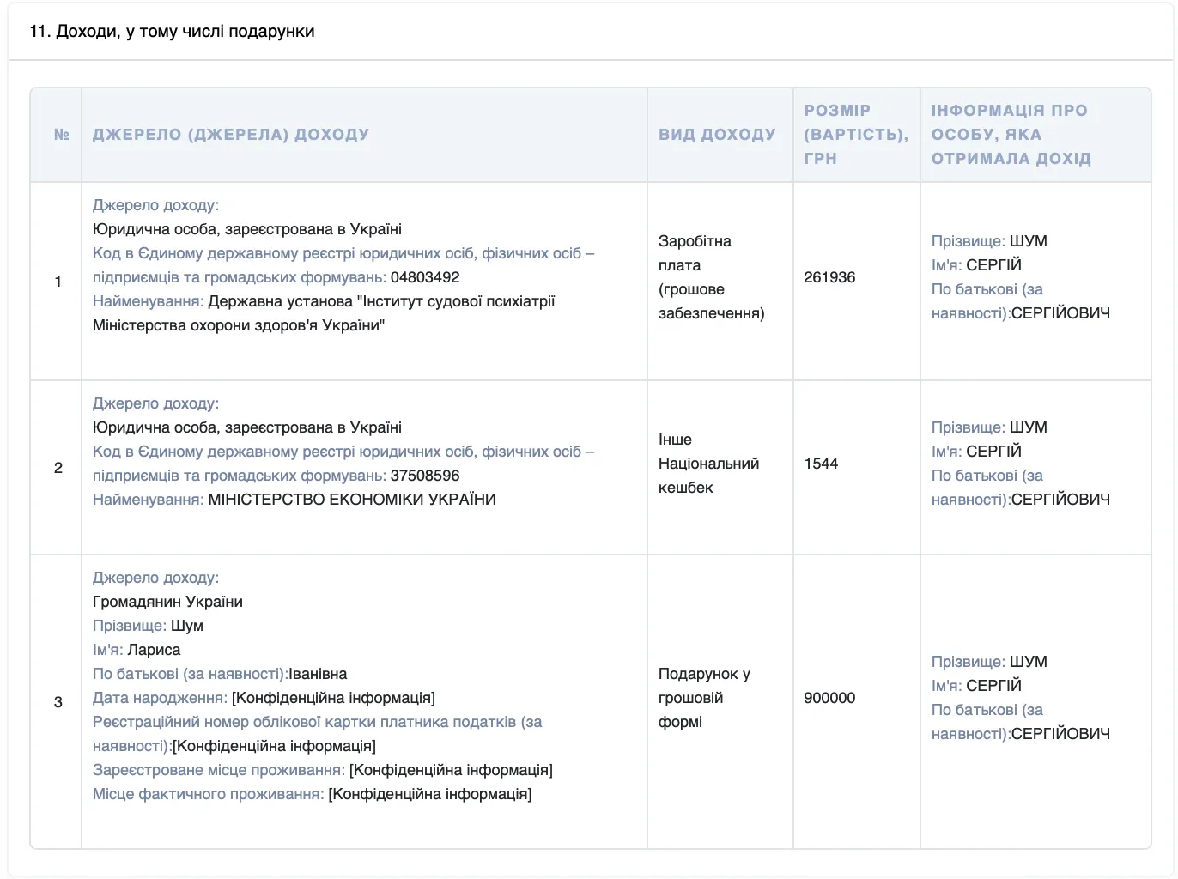
Task: Click the registry code 04803492
Action: (x=425, y=277)
